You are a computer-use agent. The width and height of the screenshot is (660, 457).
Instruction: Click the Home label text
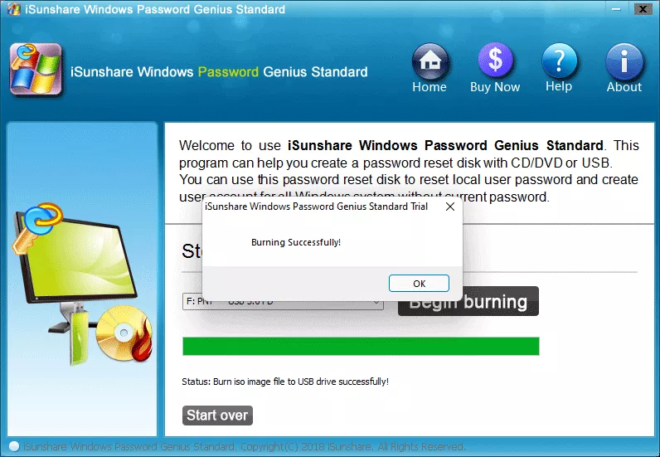429,87
